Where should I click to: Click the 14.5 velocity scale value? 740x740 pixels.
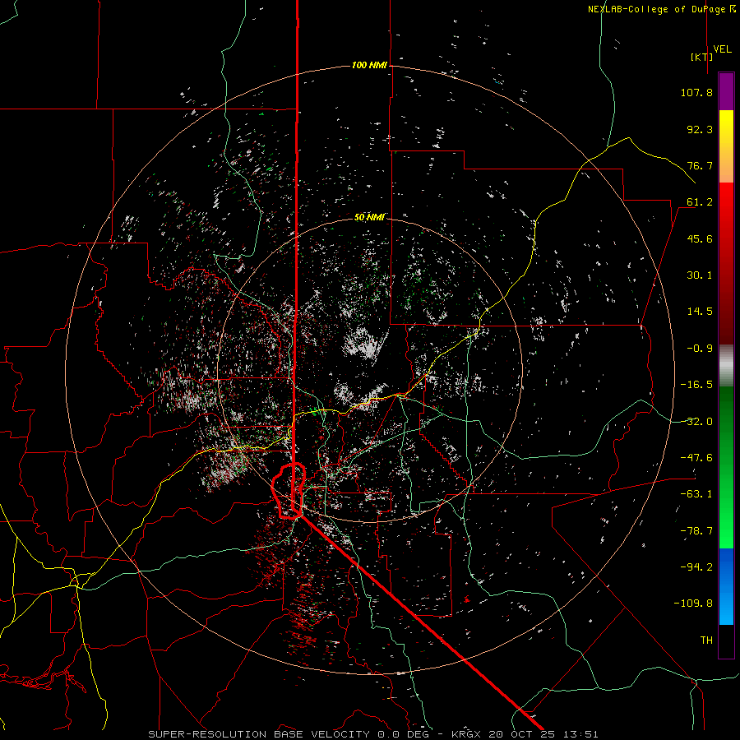[x=700, y=312]
